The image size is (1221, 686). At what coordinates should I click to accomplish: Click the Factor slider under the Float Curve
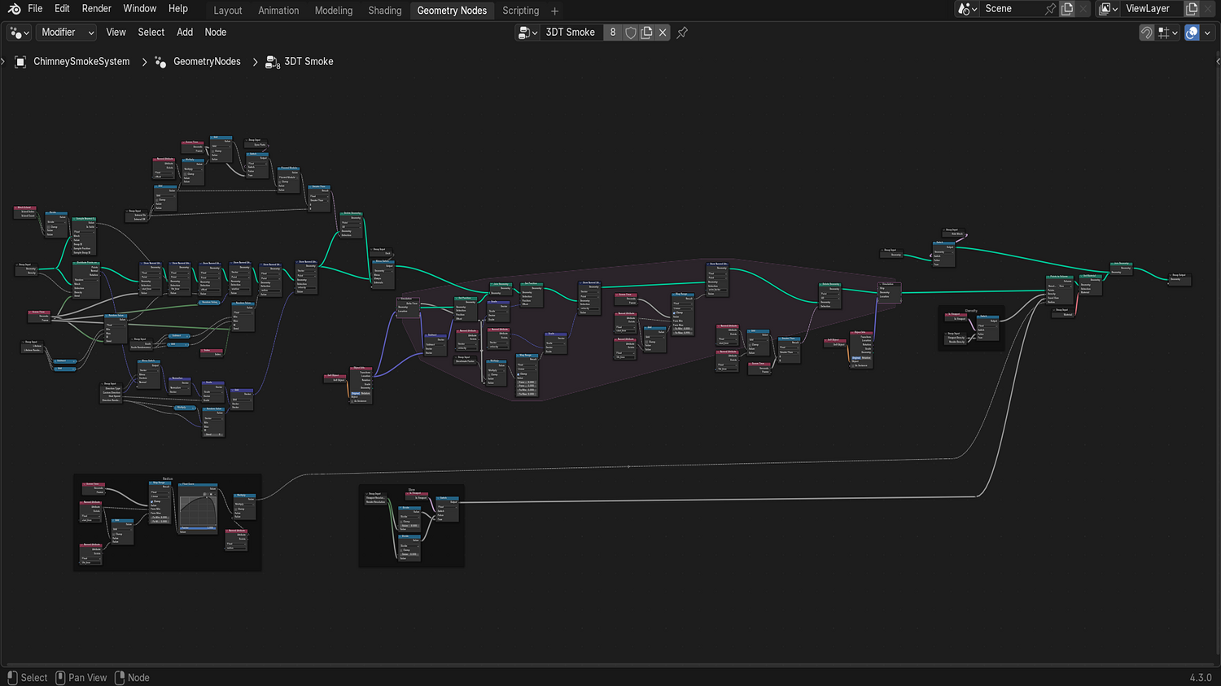pyautogui.click(x=198, y=528)
